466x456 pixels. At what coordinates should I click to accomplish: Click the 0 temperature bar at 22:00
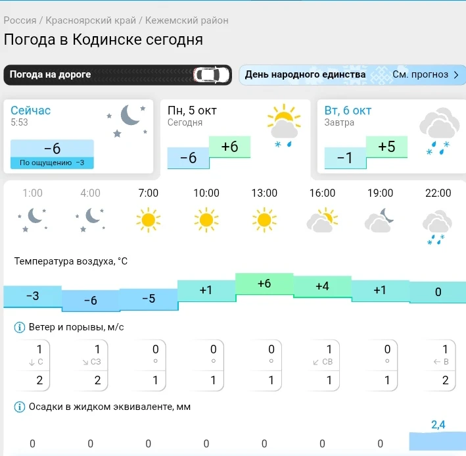pyautogui.click(x=438, y=292)
